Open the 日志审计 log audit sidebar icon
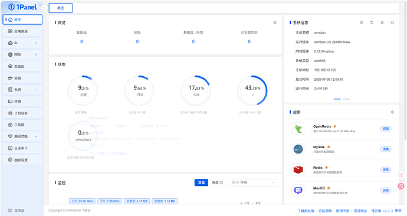 pos(10,148)
